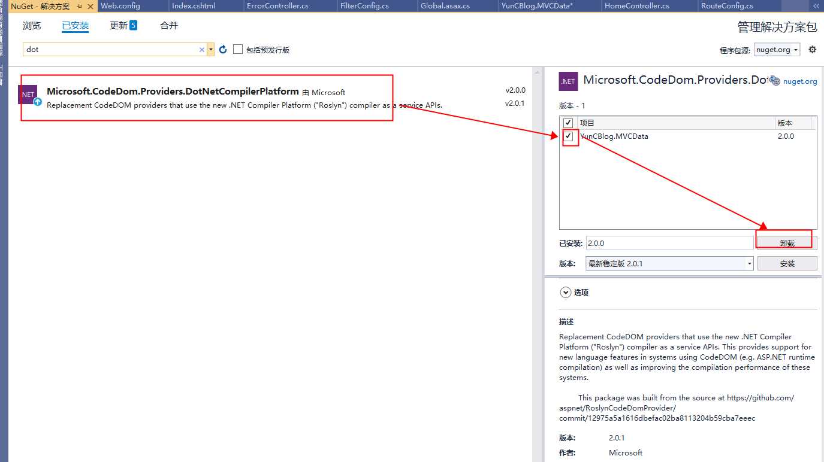
Task: Show hidden document tabs overflow chevron
Action: click(816, 6)
